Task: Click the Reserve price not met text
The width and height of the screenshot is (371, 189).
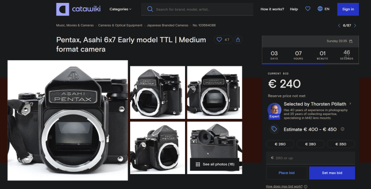Action: pos(287,96)
